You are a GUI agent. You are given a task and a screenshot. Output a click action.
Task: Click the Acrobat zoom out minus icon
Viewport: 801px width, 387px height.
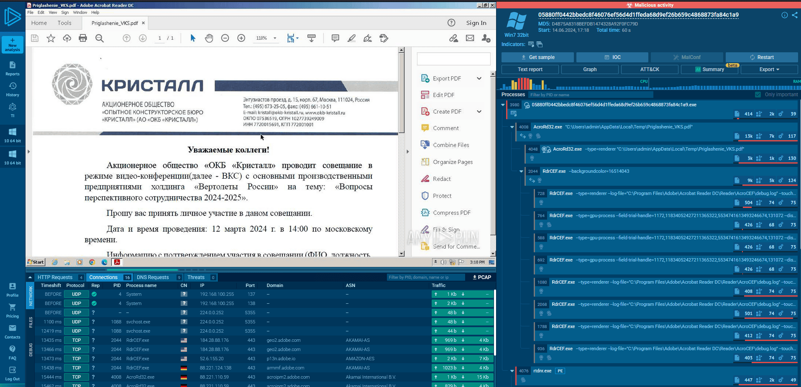[x=225, y=38]
